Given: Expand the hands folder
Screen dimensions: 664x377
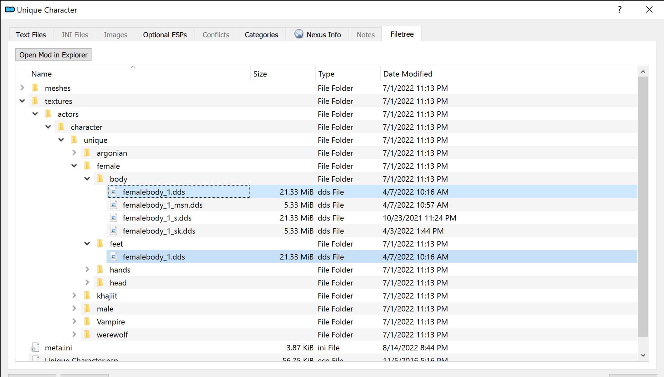Looking at the screenshot, I should coord(87,270).
